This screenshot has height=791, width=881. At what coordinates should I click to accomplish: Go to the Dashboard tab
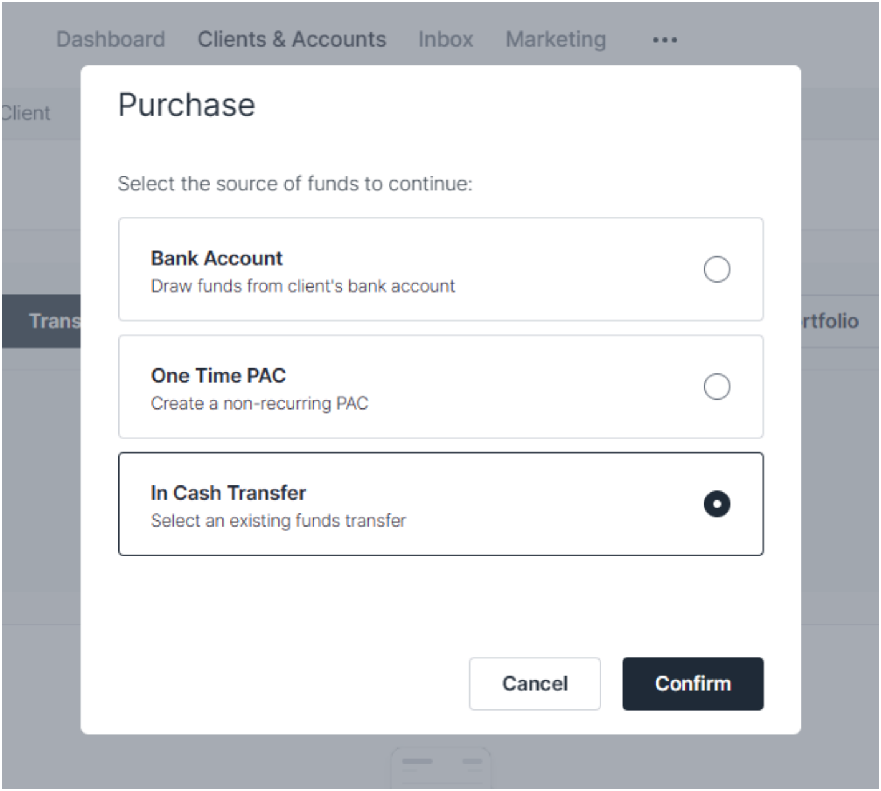[111, 39]
